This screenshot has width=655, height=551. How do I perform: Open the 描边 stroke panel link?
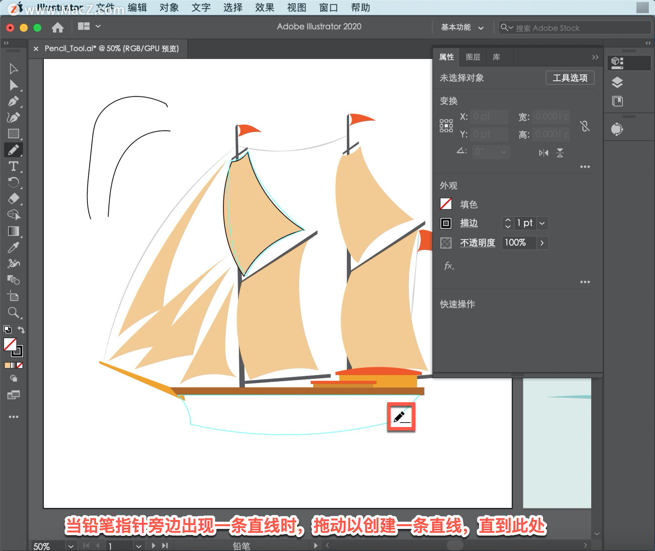coord(469,223)
